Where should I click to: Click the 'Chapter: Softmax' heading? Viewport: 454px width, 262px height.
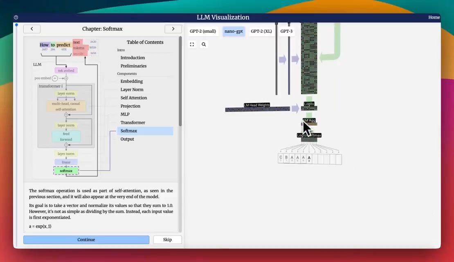point(102,29)
